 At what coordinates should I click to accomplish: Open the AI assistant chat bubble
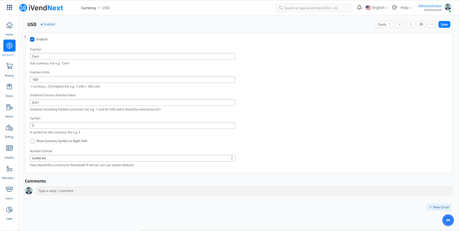[x=448, y=220]
